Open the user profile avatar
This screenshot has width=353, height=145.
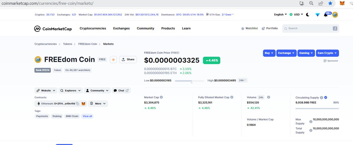[x=335, y=15]
